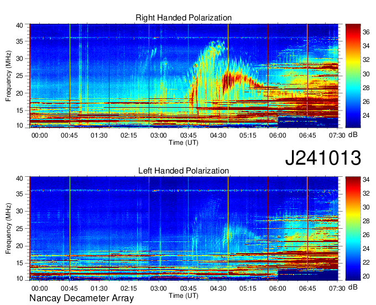Click the 04:30 tick label of the top plot
This screenshot has height=305, width=376.
(218, 135)
